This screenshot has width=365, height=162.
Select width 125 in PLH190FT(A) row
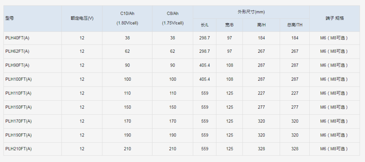click(x=230, y=135)
